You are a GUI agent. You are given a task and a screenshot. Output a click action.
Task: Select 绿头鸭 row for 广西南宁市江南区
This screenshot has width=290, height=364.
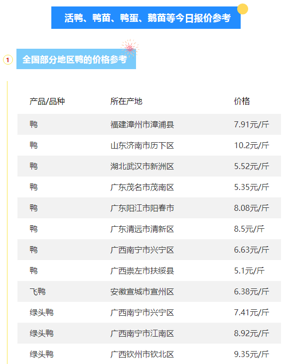point(149,333)
